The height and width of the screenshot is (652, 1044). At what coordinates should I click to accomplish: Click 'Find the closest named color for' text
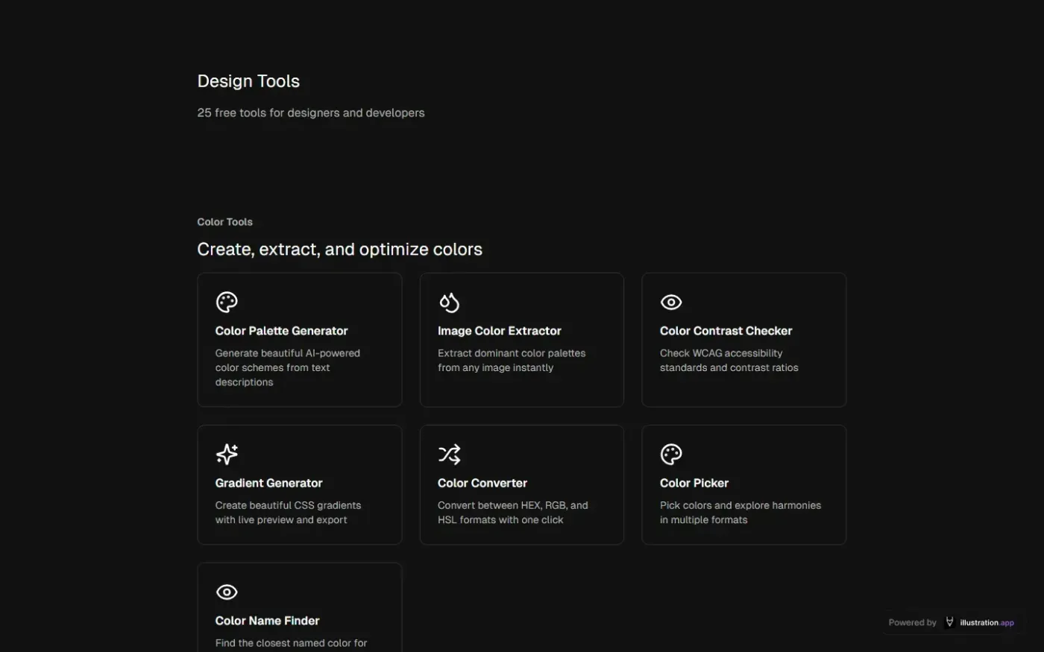pyautogui.click(x=291, y=643)
